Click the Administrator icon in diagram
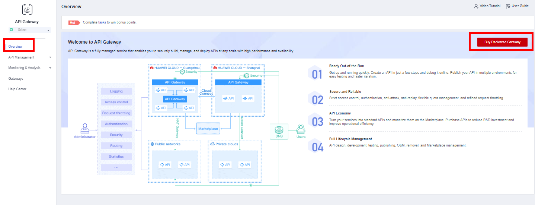 (x=85, y=129)
